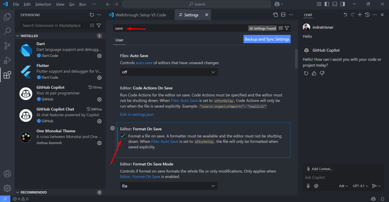The image size is (389, 202).
Task: Open One Monokai Theme manage gear
Action: (x=99, y=143)
